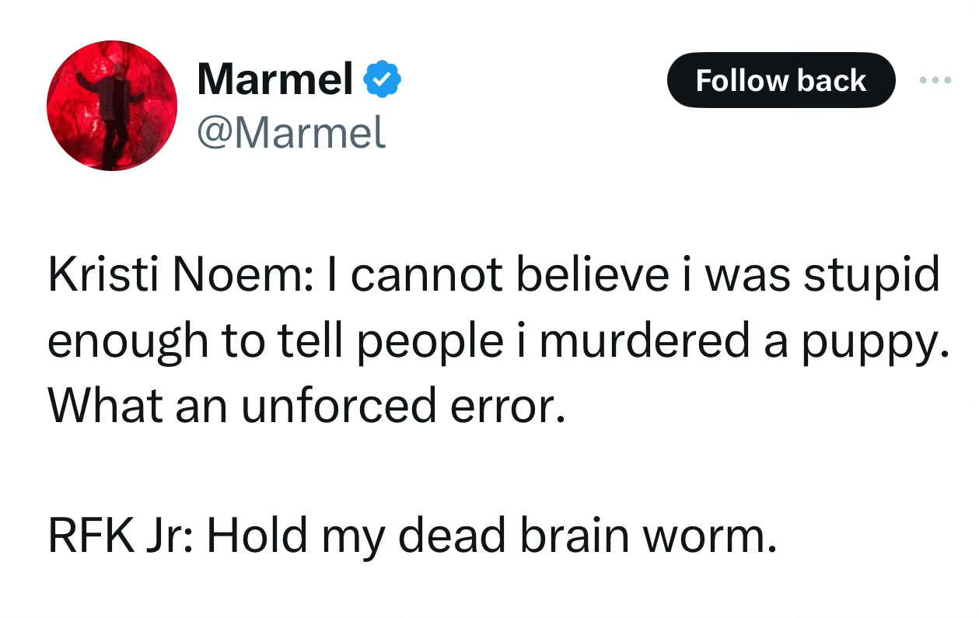This screenshot has width=979, height=618.
Task: Click the blue verified checkmark badge
Action: click(x=383, y=79)
